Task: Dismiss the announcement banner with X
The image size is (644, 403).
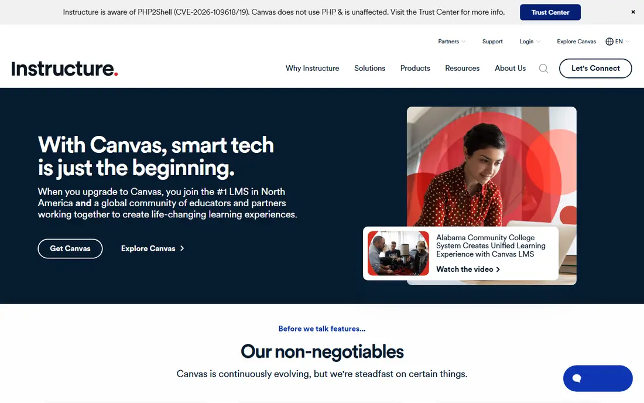Action: pyautogui.click(x=633, y=12)
